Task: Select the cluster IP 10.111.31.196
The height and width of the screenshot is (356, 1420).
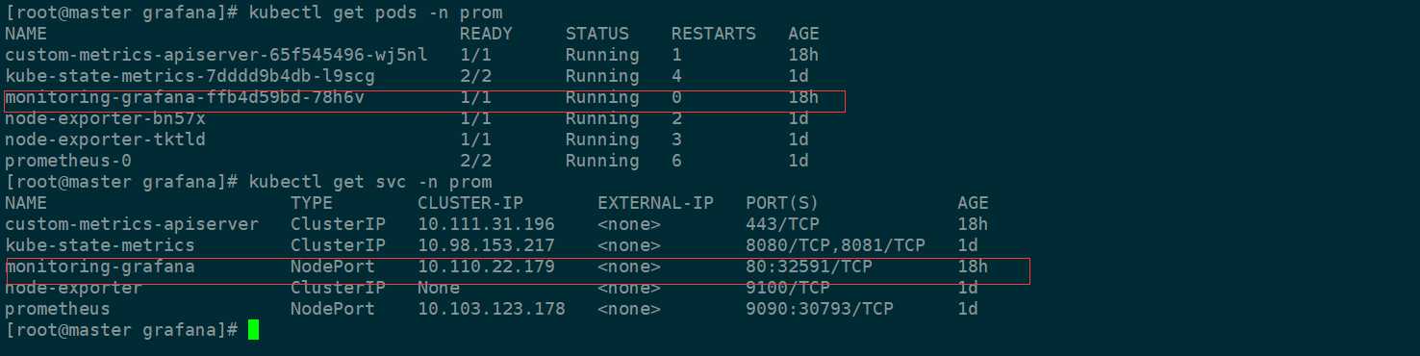Action: click(x=486, y=224)
